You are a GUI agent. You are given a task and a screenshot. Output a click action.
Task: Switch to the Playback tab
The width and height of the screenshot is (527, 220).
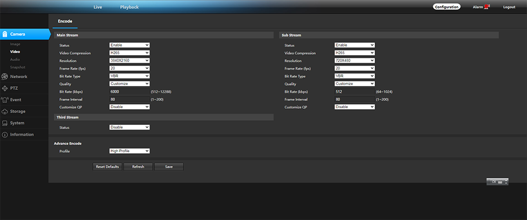tap(129, 7)
